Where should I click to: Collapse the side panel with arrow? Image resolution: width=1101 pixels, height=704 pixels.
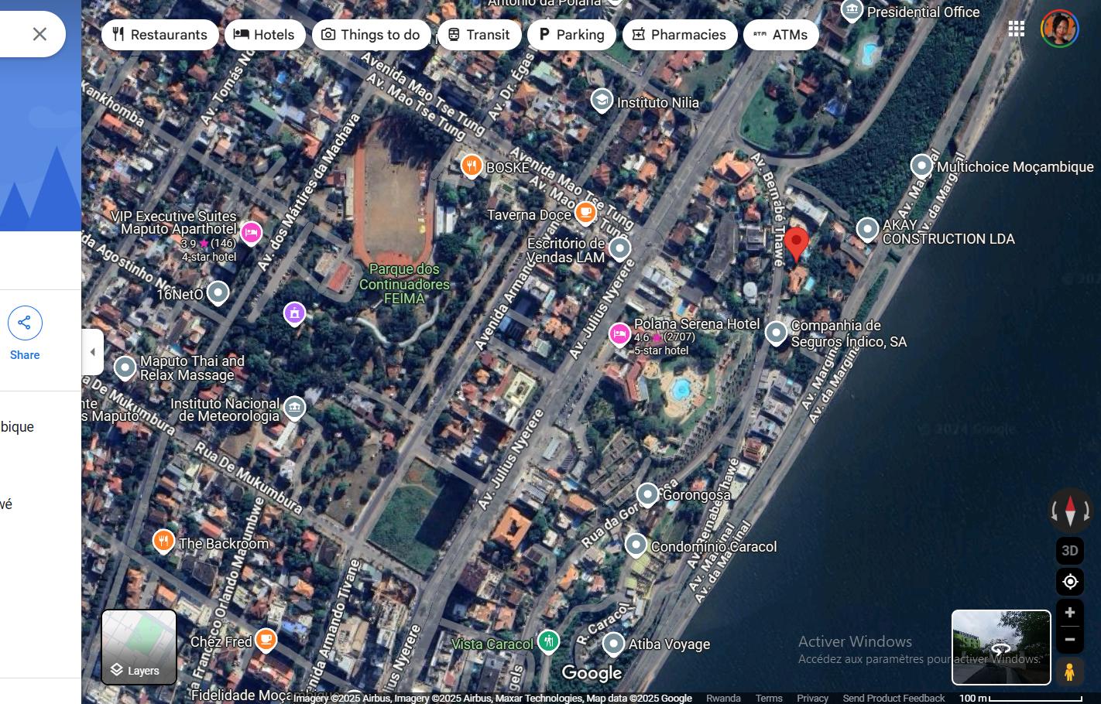(92, 352)
